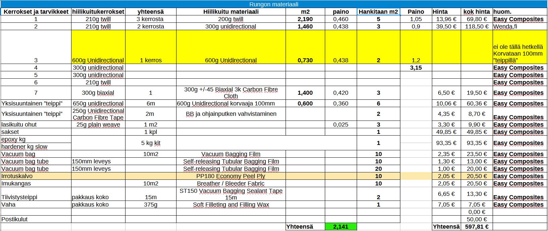Select the "Hankitaan m2" column header cell

378,12
